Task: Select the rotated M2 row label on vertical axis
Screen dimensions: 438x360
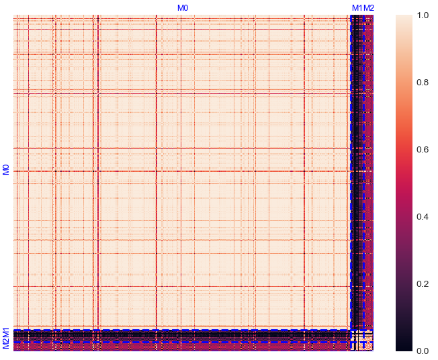Action: click(x=6, y=344)
